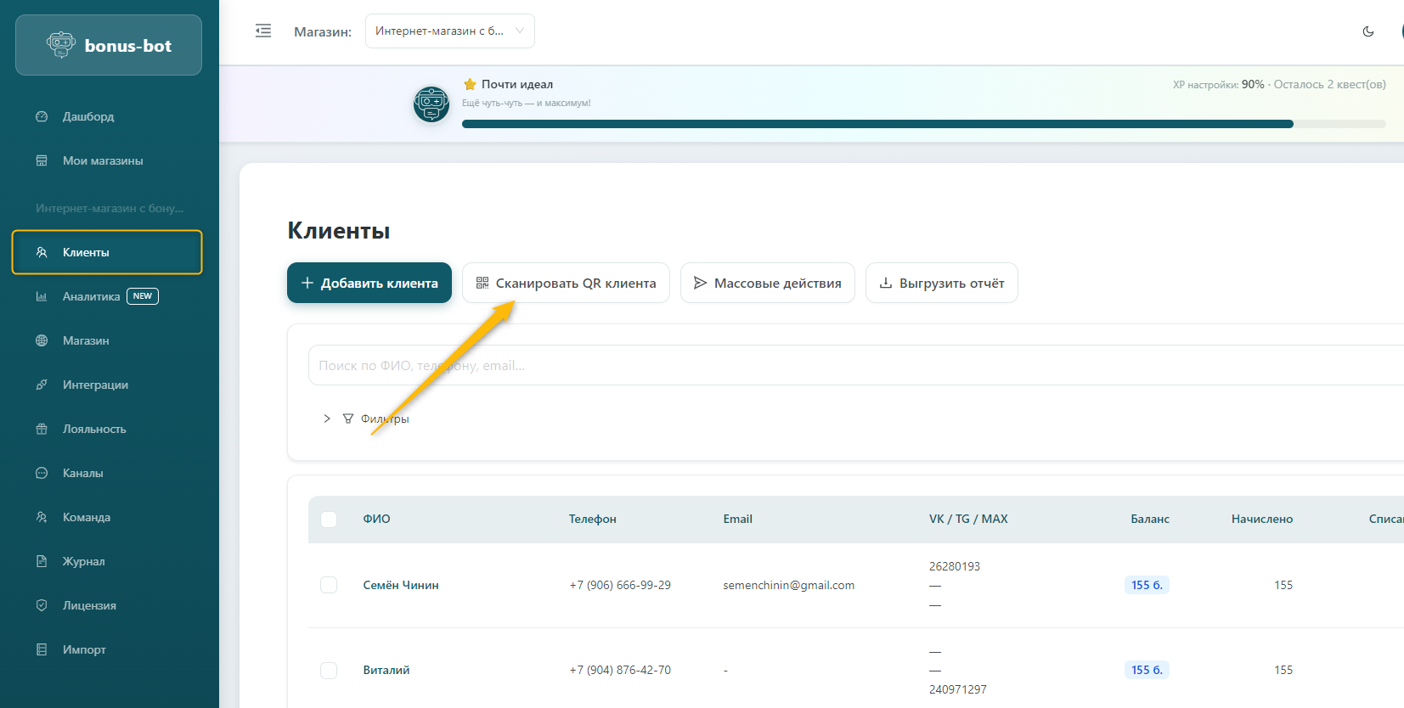The height and width of the screenshot is (708, 1404).
Task: Toggle dark mode via the moon icon
Action: tap(1367, 31)
